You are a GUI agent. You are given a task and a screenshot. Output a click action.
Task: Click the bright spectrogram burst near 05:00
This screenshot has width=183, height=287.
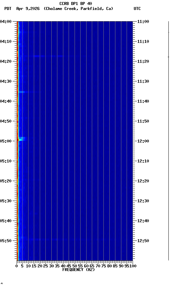[22, 139]
